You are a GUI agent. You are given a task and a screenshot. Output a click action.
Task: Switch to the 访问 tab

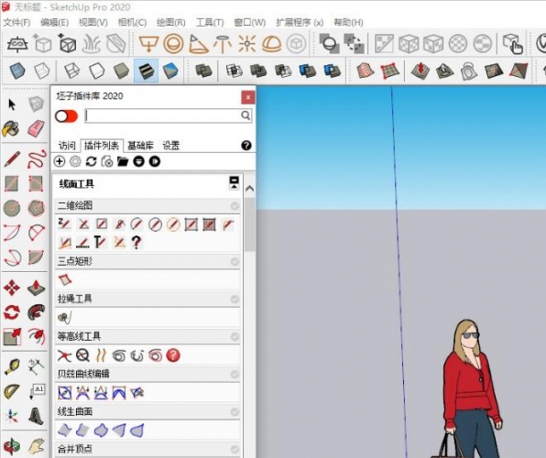67,146
